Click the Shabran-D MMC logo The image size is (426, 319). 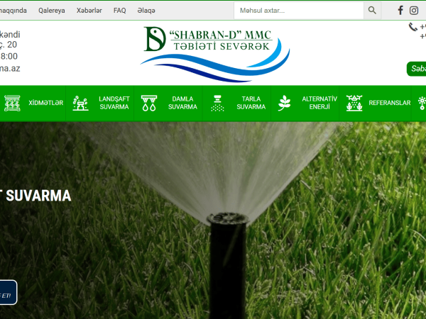point(215,53)
